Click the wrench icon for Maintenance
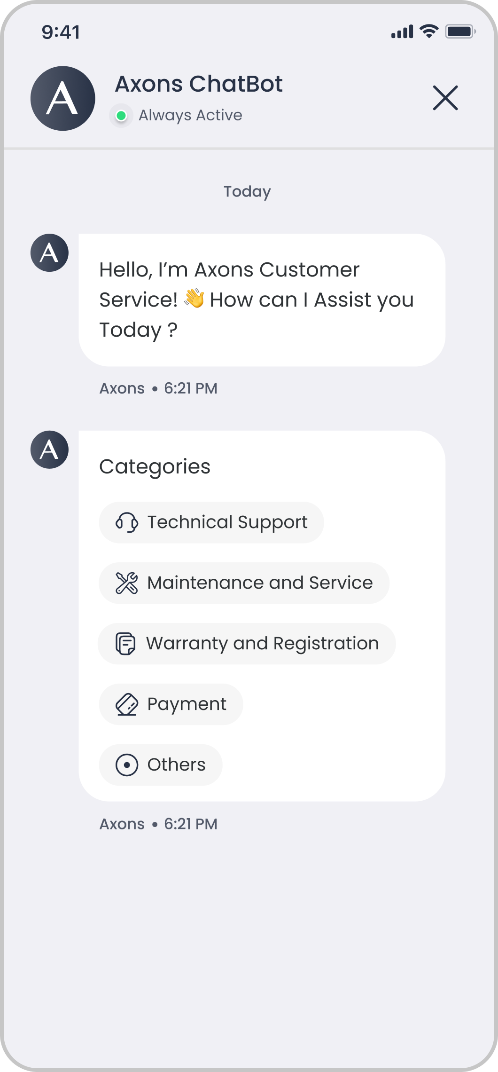The height and width of the screenshot is (1072, 498). click(x=127, y=583)
